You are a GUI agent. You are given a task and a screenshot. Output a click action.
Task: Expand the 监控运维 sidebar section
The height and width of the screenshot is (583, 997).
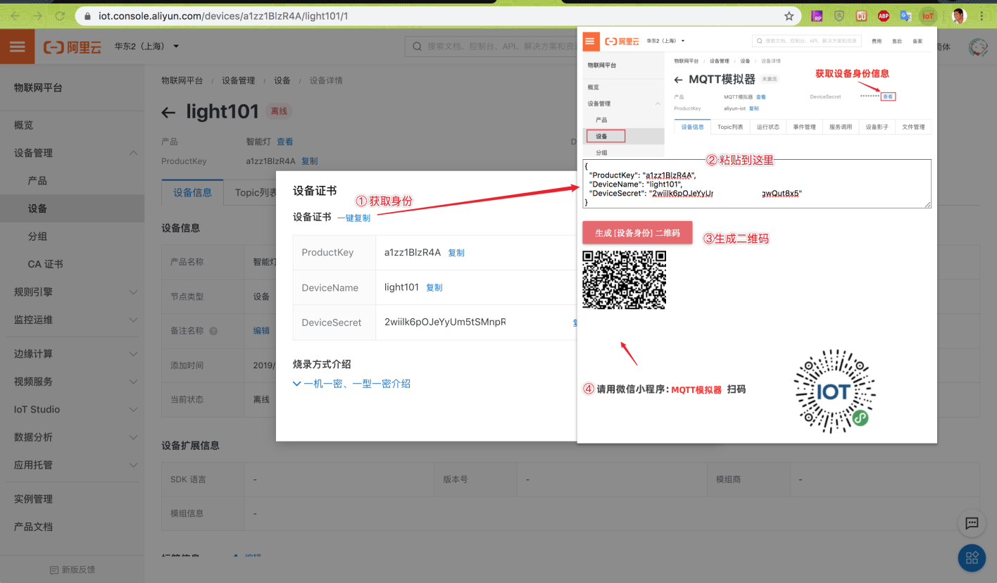click(x=133, y=320)
